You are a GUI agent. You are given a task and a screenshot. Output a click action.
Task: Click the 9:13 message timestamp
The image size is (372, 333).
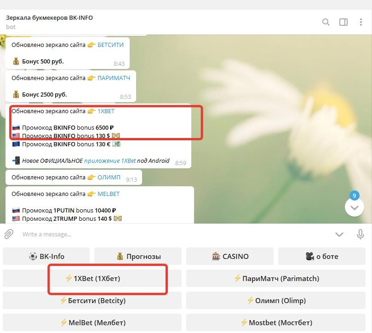(132, 179)
